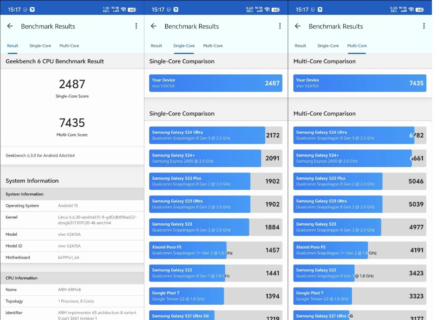439x320 pixels.
Task: Open overflow menu on Single-Core Comparison screen
Action: coord(280,26)
